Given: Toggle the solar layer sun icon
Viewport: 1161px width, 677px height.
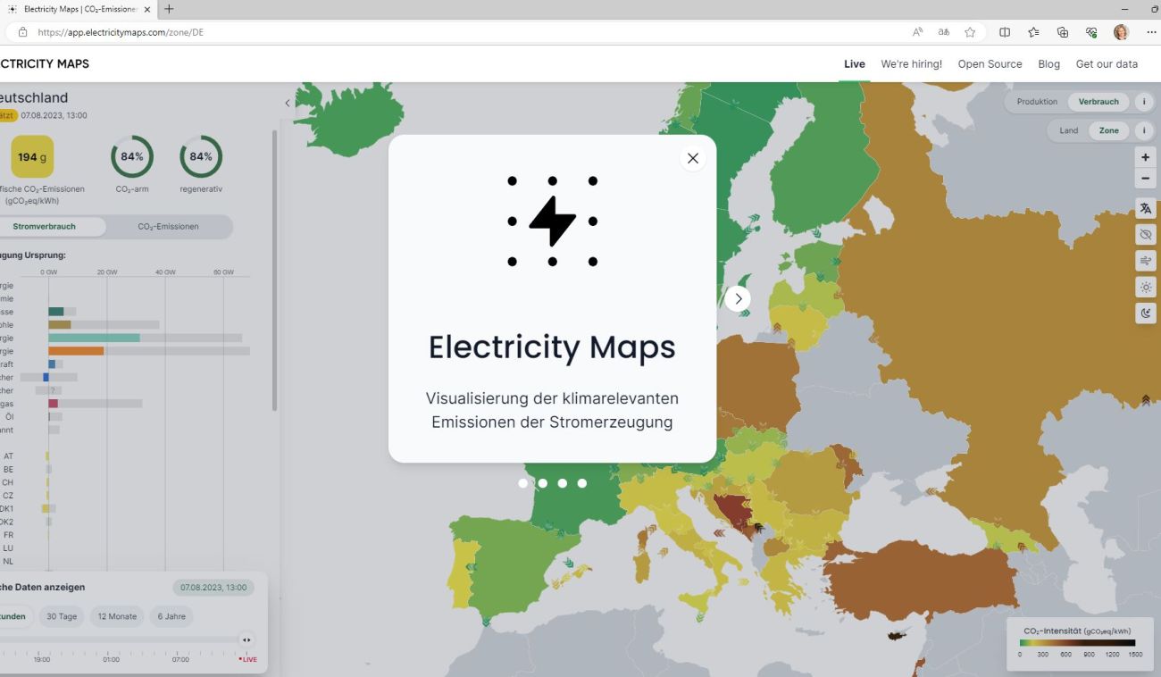Looking at the screenshot, I should tap(1146, 287).
